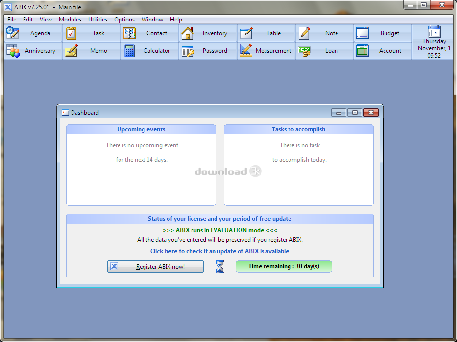Viewport: 457px width, 342px height.
Task: Click the hourglass icon in license status
Action: point(220,267)
